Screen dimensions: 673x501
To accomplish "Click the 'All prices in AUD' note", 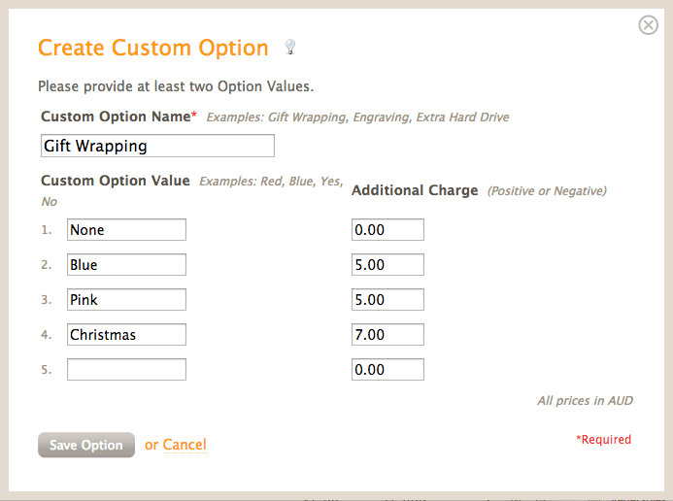I will (x=585, y=401).
